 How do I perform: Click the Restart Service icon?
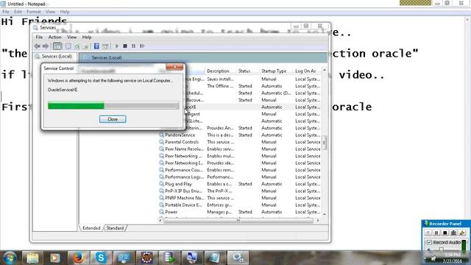click(x=142, y=46)
